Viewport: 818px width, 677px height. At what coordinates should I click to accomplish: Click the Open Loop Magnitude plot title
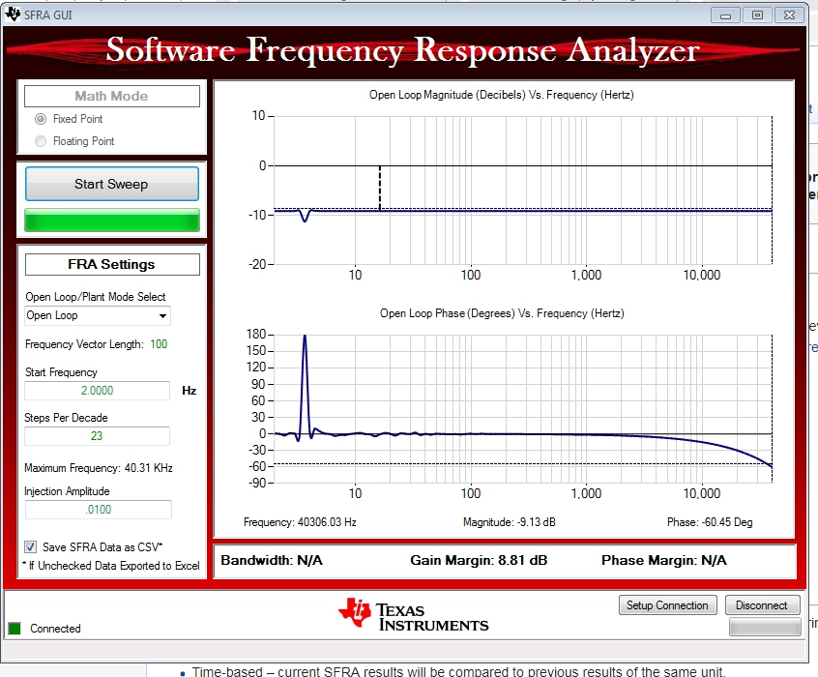click(x=501, y=95)
